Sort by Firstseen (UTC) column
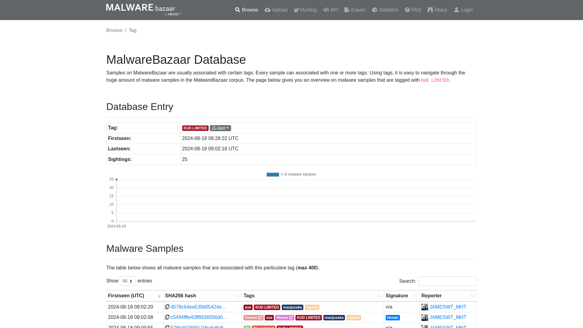The width and height of the screenshot is (583, 328). coord(135,296)
